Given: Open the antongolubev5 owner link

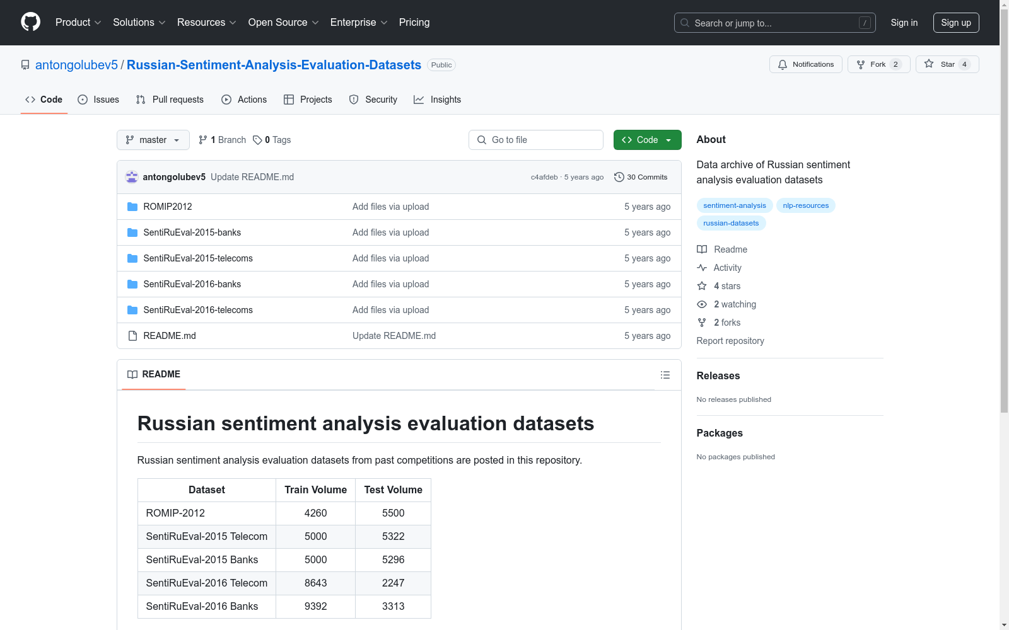Looking at the screenshot, I should (76, 65).
